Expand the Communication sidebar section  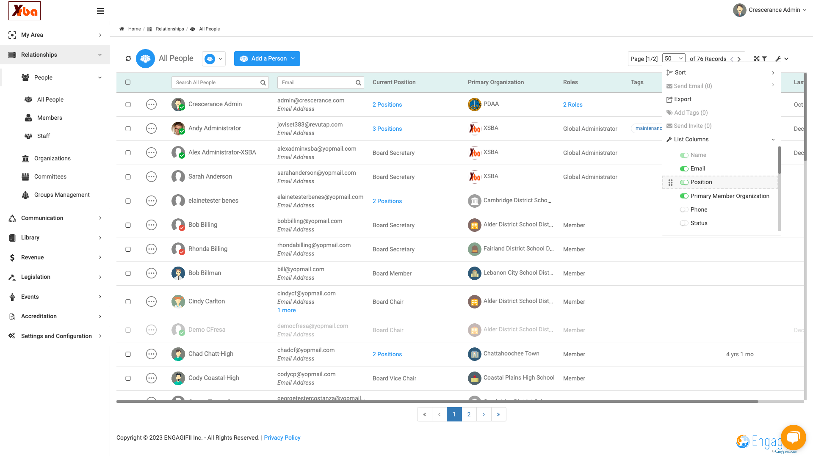click(55, 218)
